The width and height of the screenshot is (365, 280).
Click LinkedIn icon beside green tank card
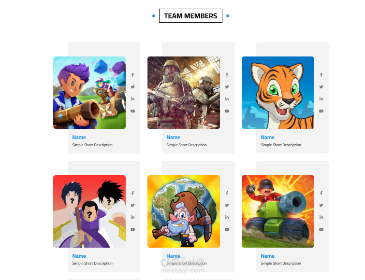click(321, 217)
